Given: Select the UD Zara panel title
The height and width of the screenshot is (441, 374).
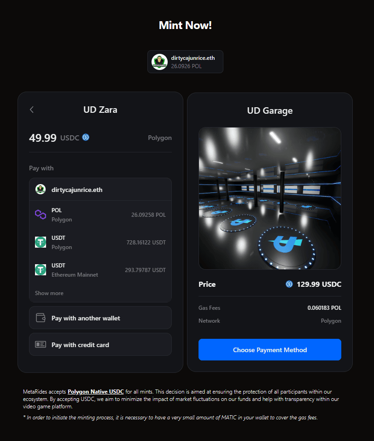Looking at the screenshot, I should 100,110.
